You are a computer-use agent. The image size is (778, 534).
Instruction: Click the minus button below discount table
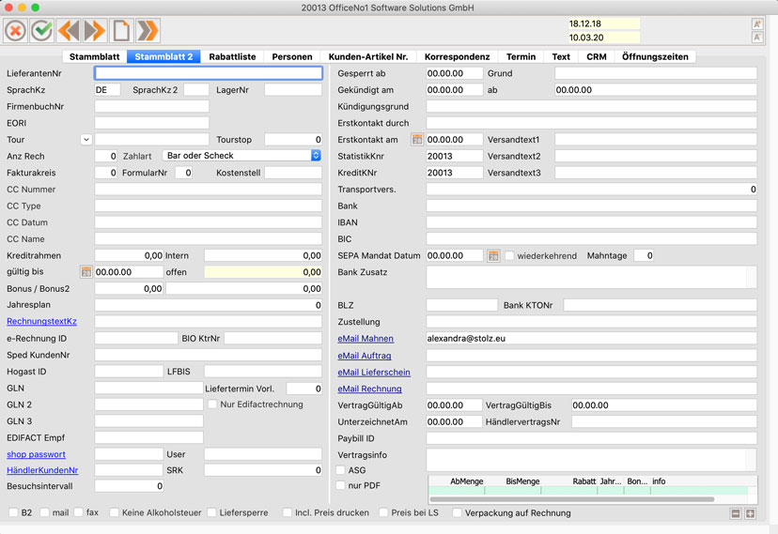pos(736,513)
